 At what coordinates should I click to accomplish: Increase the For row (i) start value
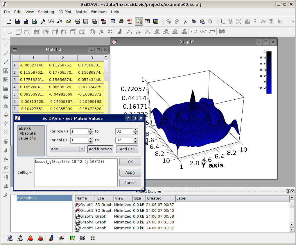point(91,130)
